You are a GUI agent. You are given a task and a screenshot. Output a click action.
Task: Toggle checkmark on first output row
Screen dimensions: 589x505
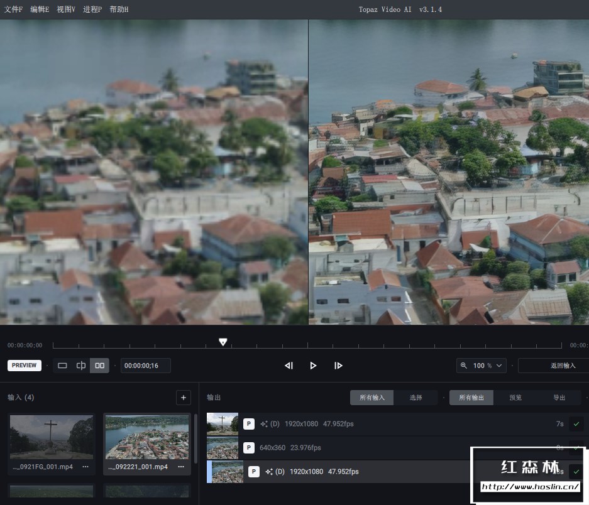576,424
